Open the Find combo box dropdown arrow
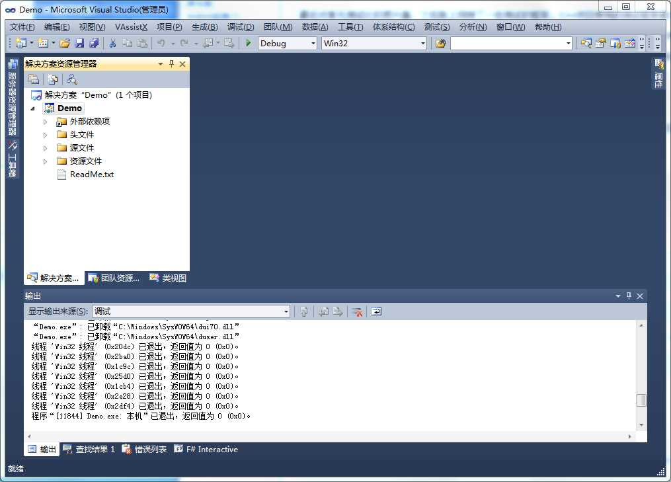The height and width of the screenshot is (482, 671). 568,43
